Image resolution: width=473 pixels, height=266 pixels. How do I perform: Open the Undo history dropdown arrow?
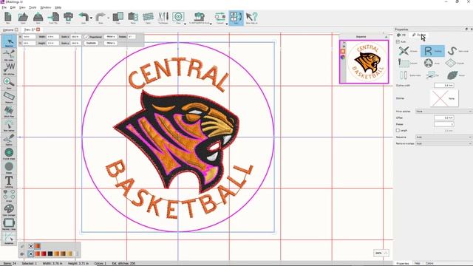click(91, 18)
